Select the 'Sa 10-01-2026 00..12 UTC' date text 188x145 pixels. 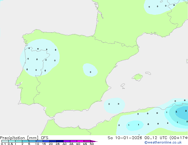137,138
